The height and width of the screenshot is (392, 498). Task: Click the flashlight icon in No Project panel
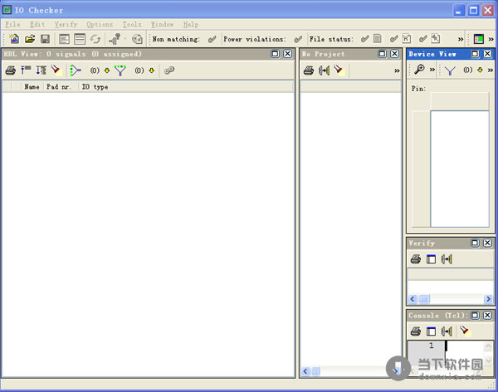[x=339, y=70]
